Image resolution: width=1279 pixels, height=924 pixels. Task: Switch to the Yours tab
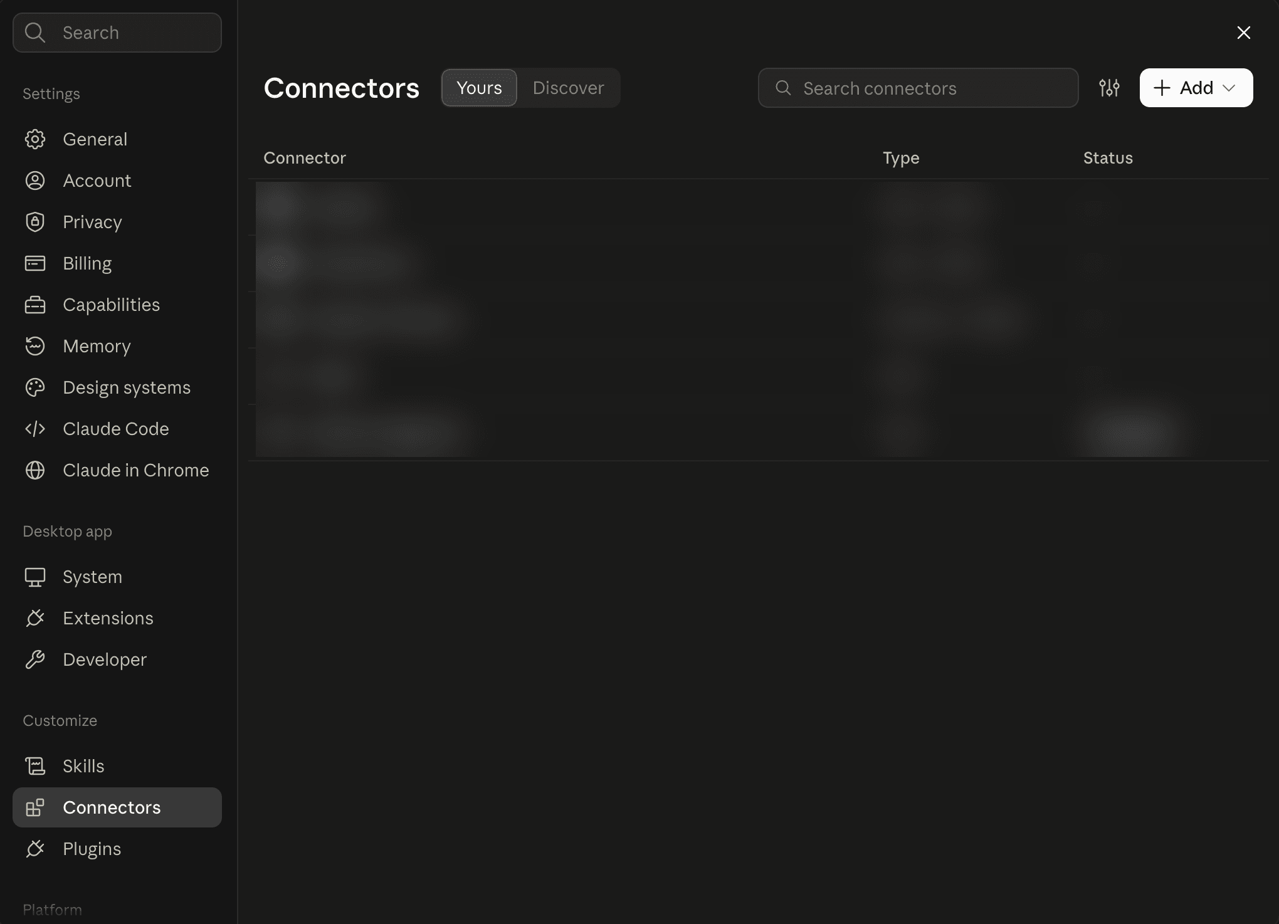(479, 88)
